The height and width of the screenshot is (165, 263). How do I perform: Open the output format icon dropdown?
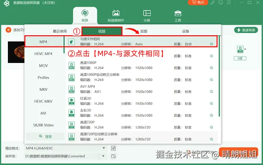click(x=241, y=49)
